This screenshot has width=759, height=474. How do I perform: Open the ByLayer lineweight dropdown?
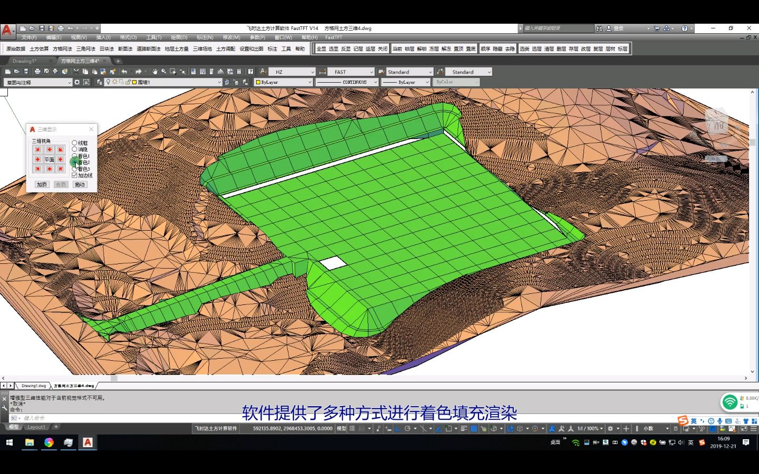point(405,82)
